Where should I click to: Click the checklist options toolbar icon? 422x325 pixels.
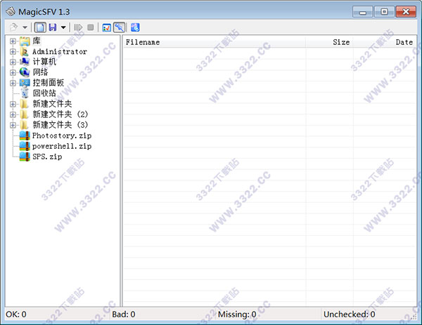(107, 27)
